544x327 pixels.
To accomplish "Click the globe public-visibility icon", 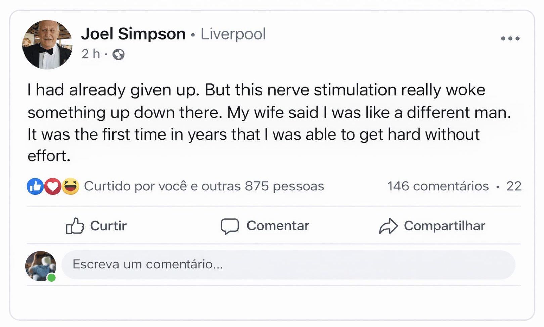I will coord(118,54).
